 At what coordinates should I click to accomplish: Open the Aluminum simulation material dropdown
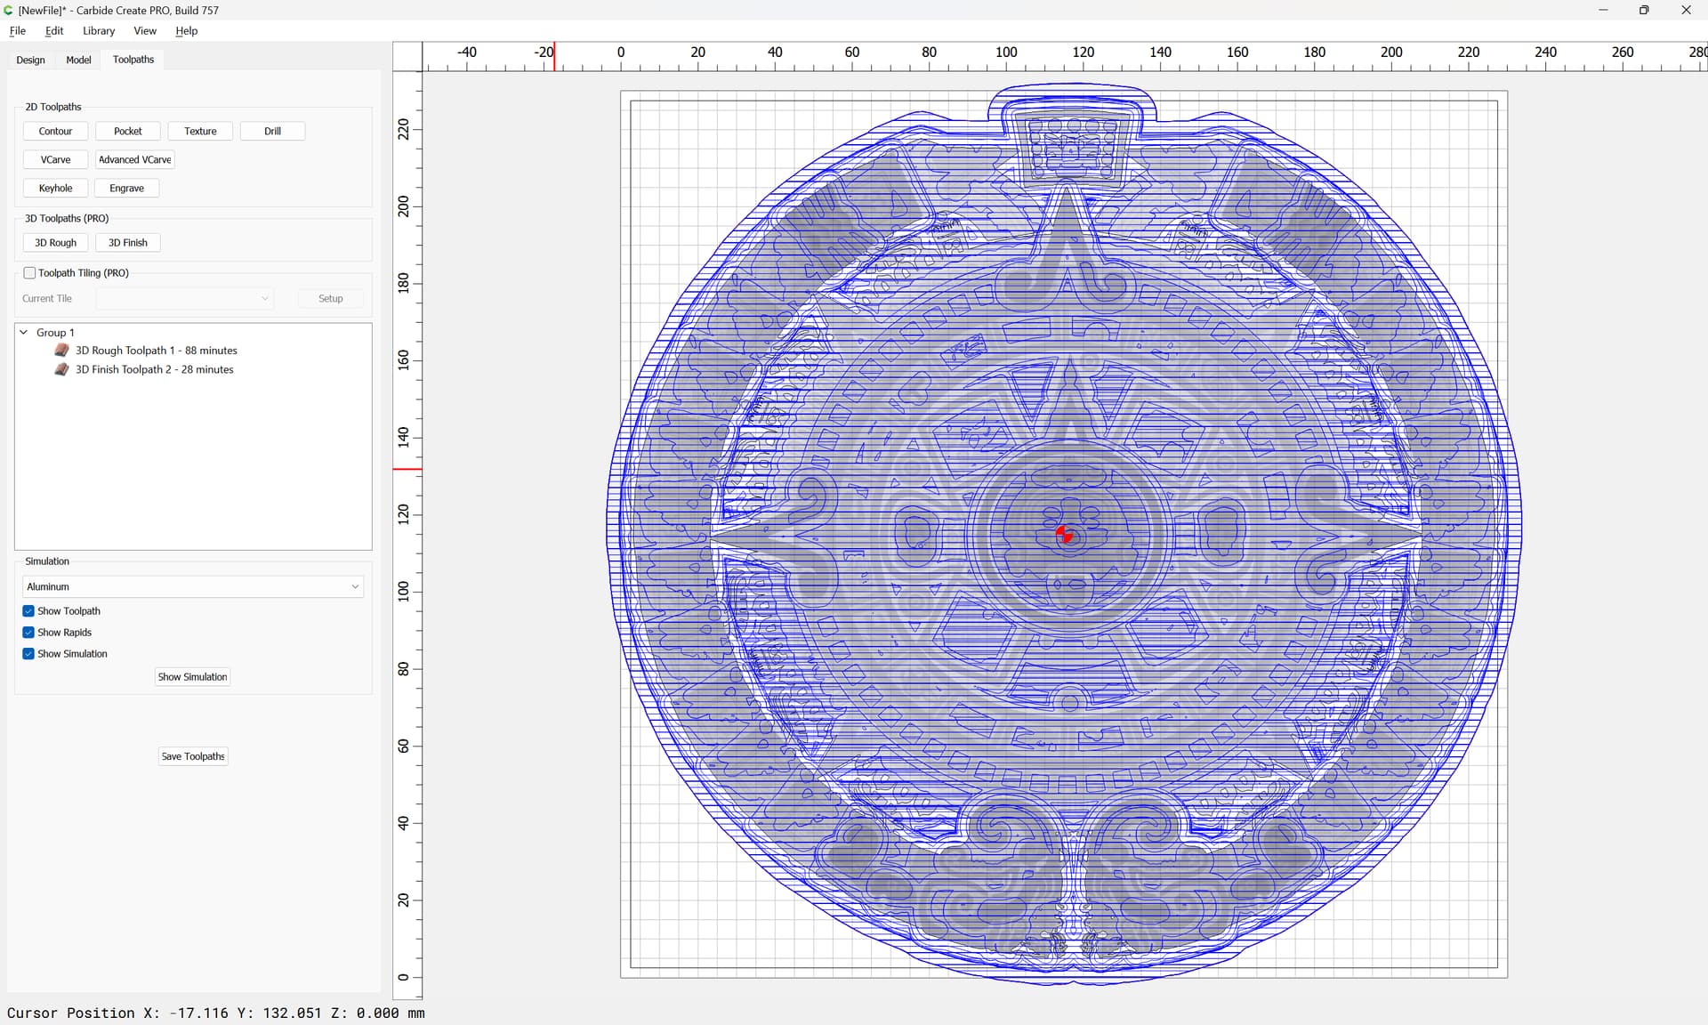(x=193, y=586)
